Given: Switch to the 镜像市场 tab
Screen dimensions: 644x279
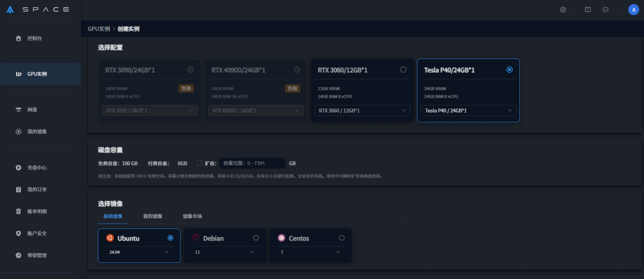Looking at the screenshot, I should click(192, 216).
